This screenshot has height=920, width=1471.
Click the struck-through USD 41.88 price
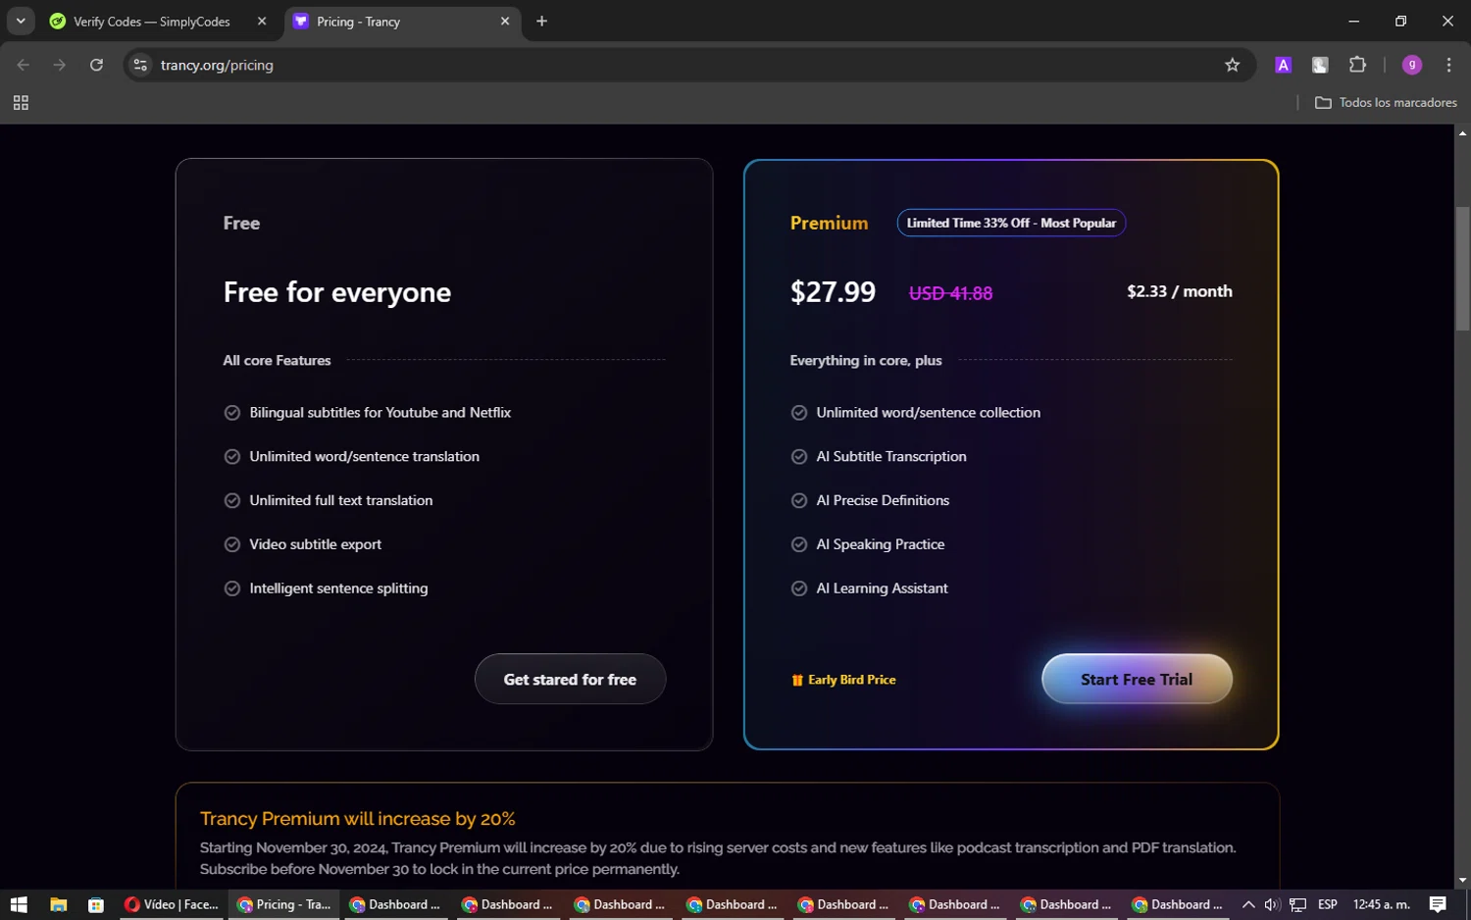click(950, 293)
